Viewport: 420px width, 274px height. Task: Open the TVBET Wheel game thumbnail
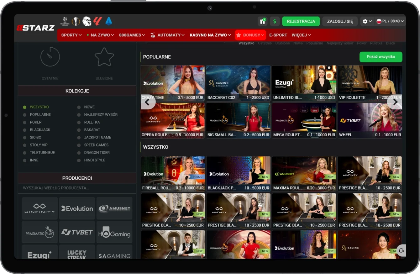click(x=370, y=120)
